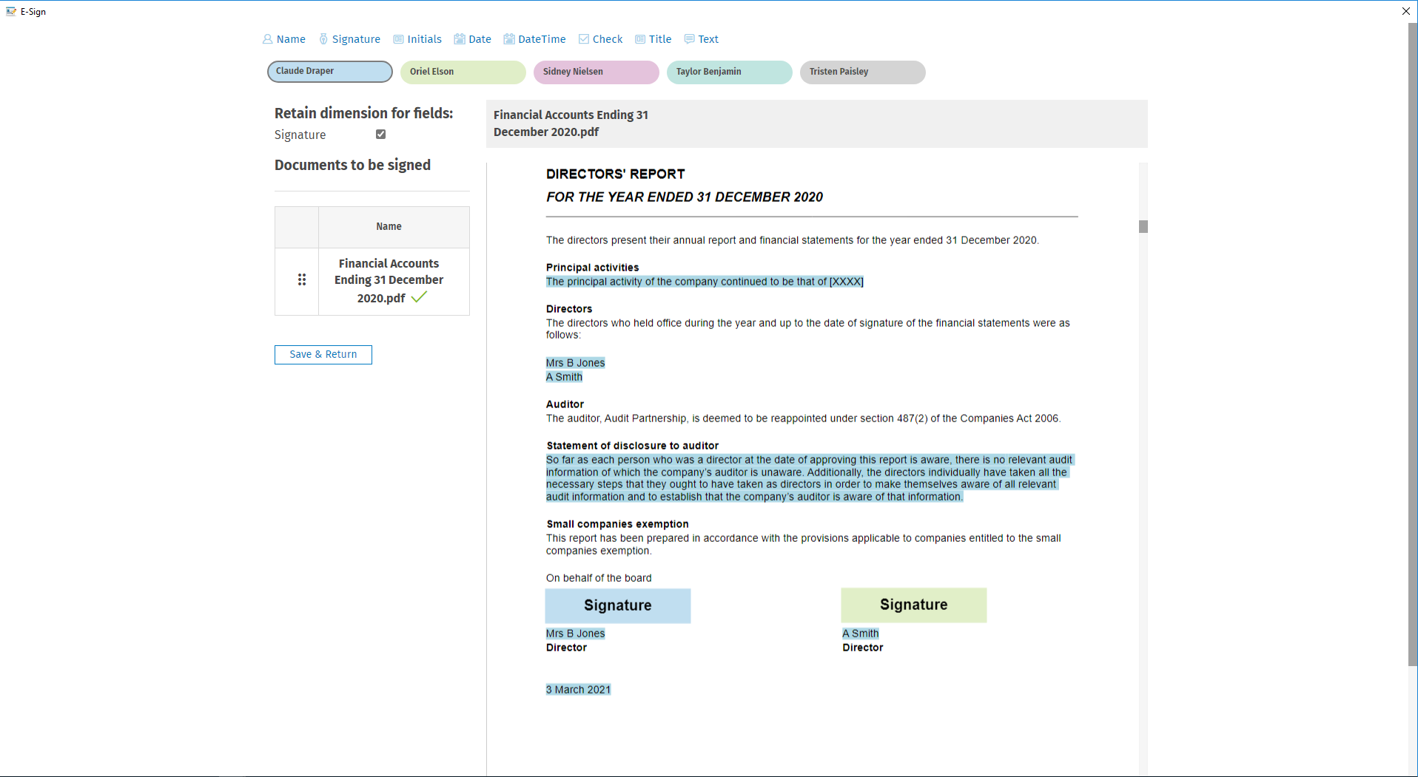Click the DIRECTORS' REPORT heading

(x=616, y=174)
